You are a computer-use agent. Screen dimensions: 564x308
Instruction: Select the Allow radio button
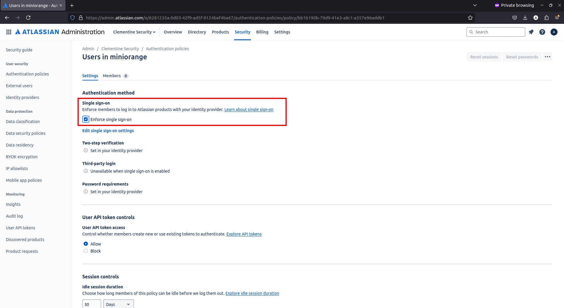(85, 244)
